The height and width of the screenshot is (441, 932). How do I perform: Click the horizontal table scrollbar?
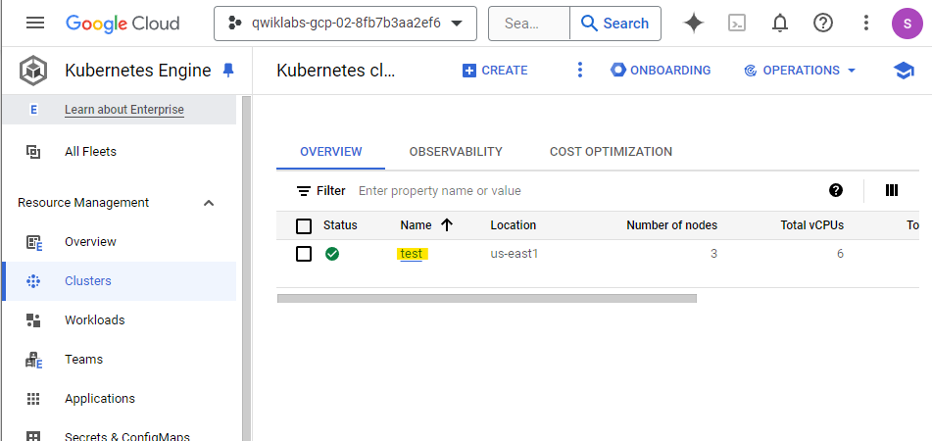pos(487,298)
